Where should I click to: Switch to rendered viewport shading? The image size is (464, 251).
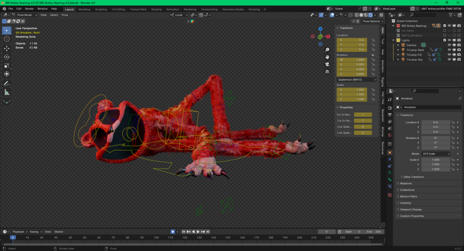[370, 15]
